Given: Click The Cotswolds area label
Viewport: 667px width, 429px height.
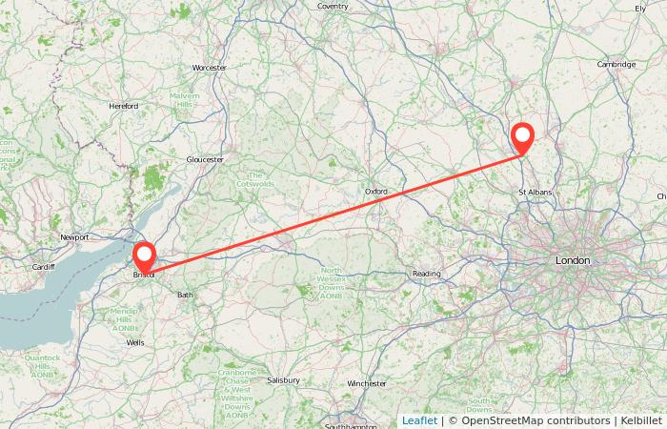Looking at the screenshot, I should coord(255,179).
